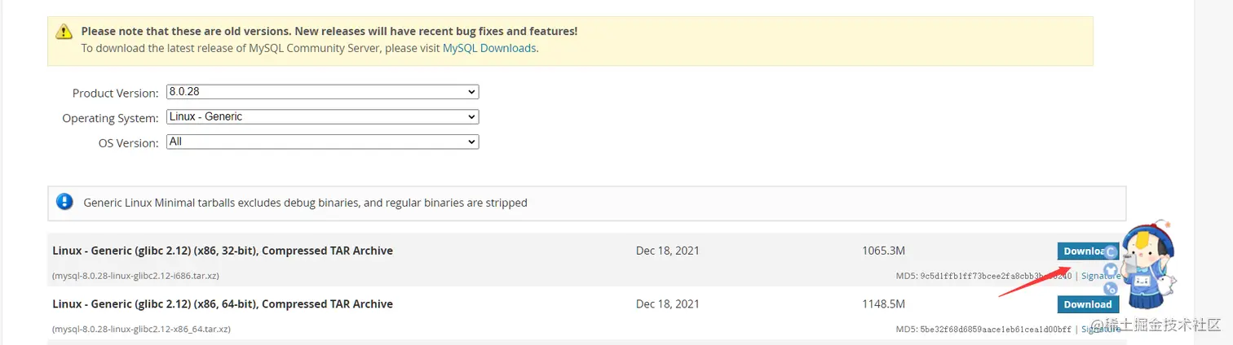Screen dimensions: 1233x345
Task: Click the small round icon below the shirt icon
Action: (x=1111, y=288)
